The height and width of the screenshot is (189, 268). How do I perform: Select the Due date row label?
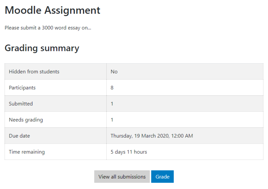click(x=19, y=136)
